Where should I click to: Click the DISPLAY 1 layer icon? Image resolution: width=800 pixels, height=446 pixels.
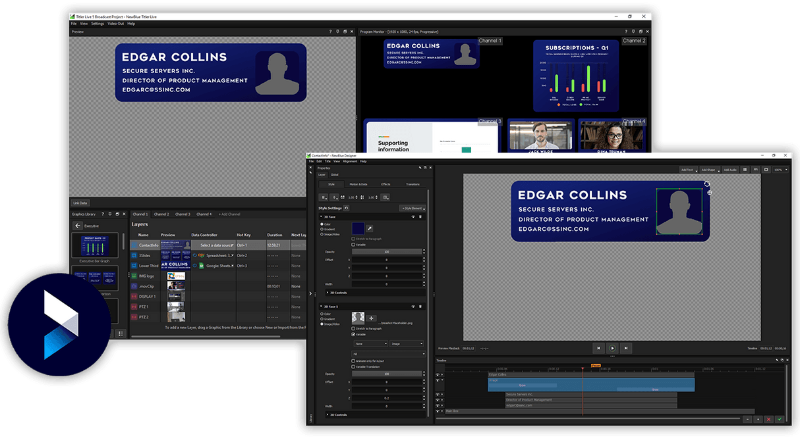[x=134, y=296]
